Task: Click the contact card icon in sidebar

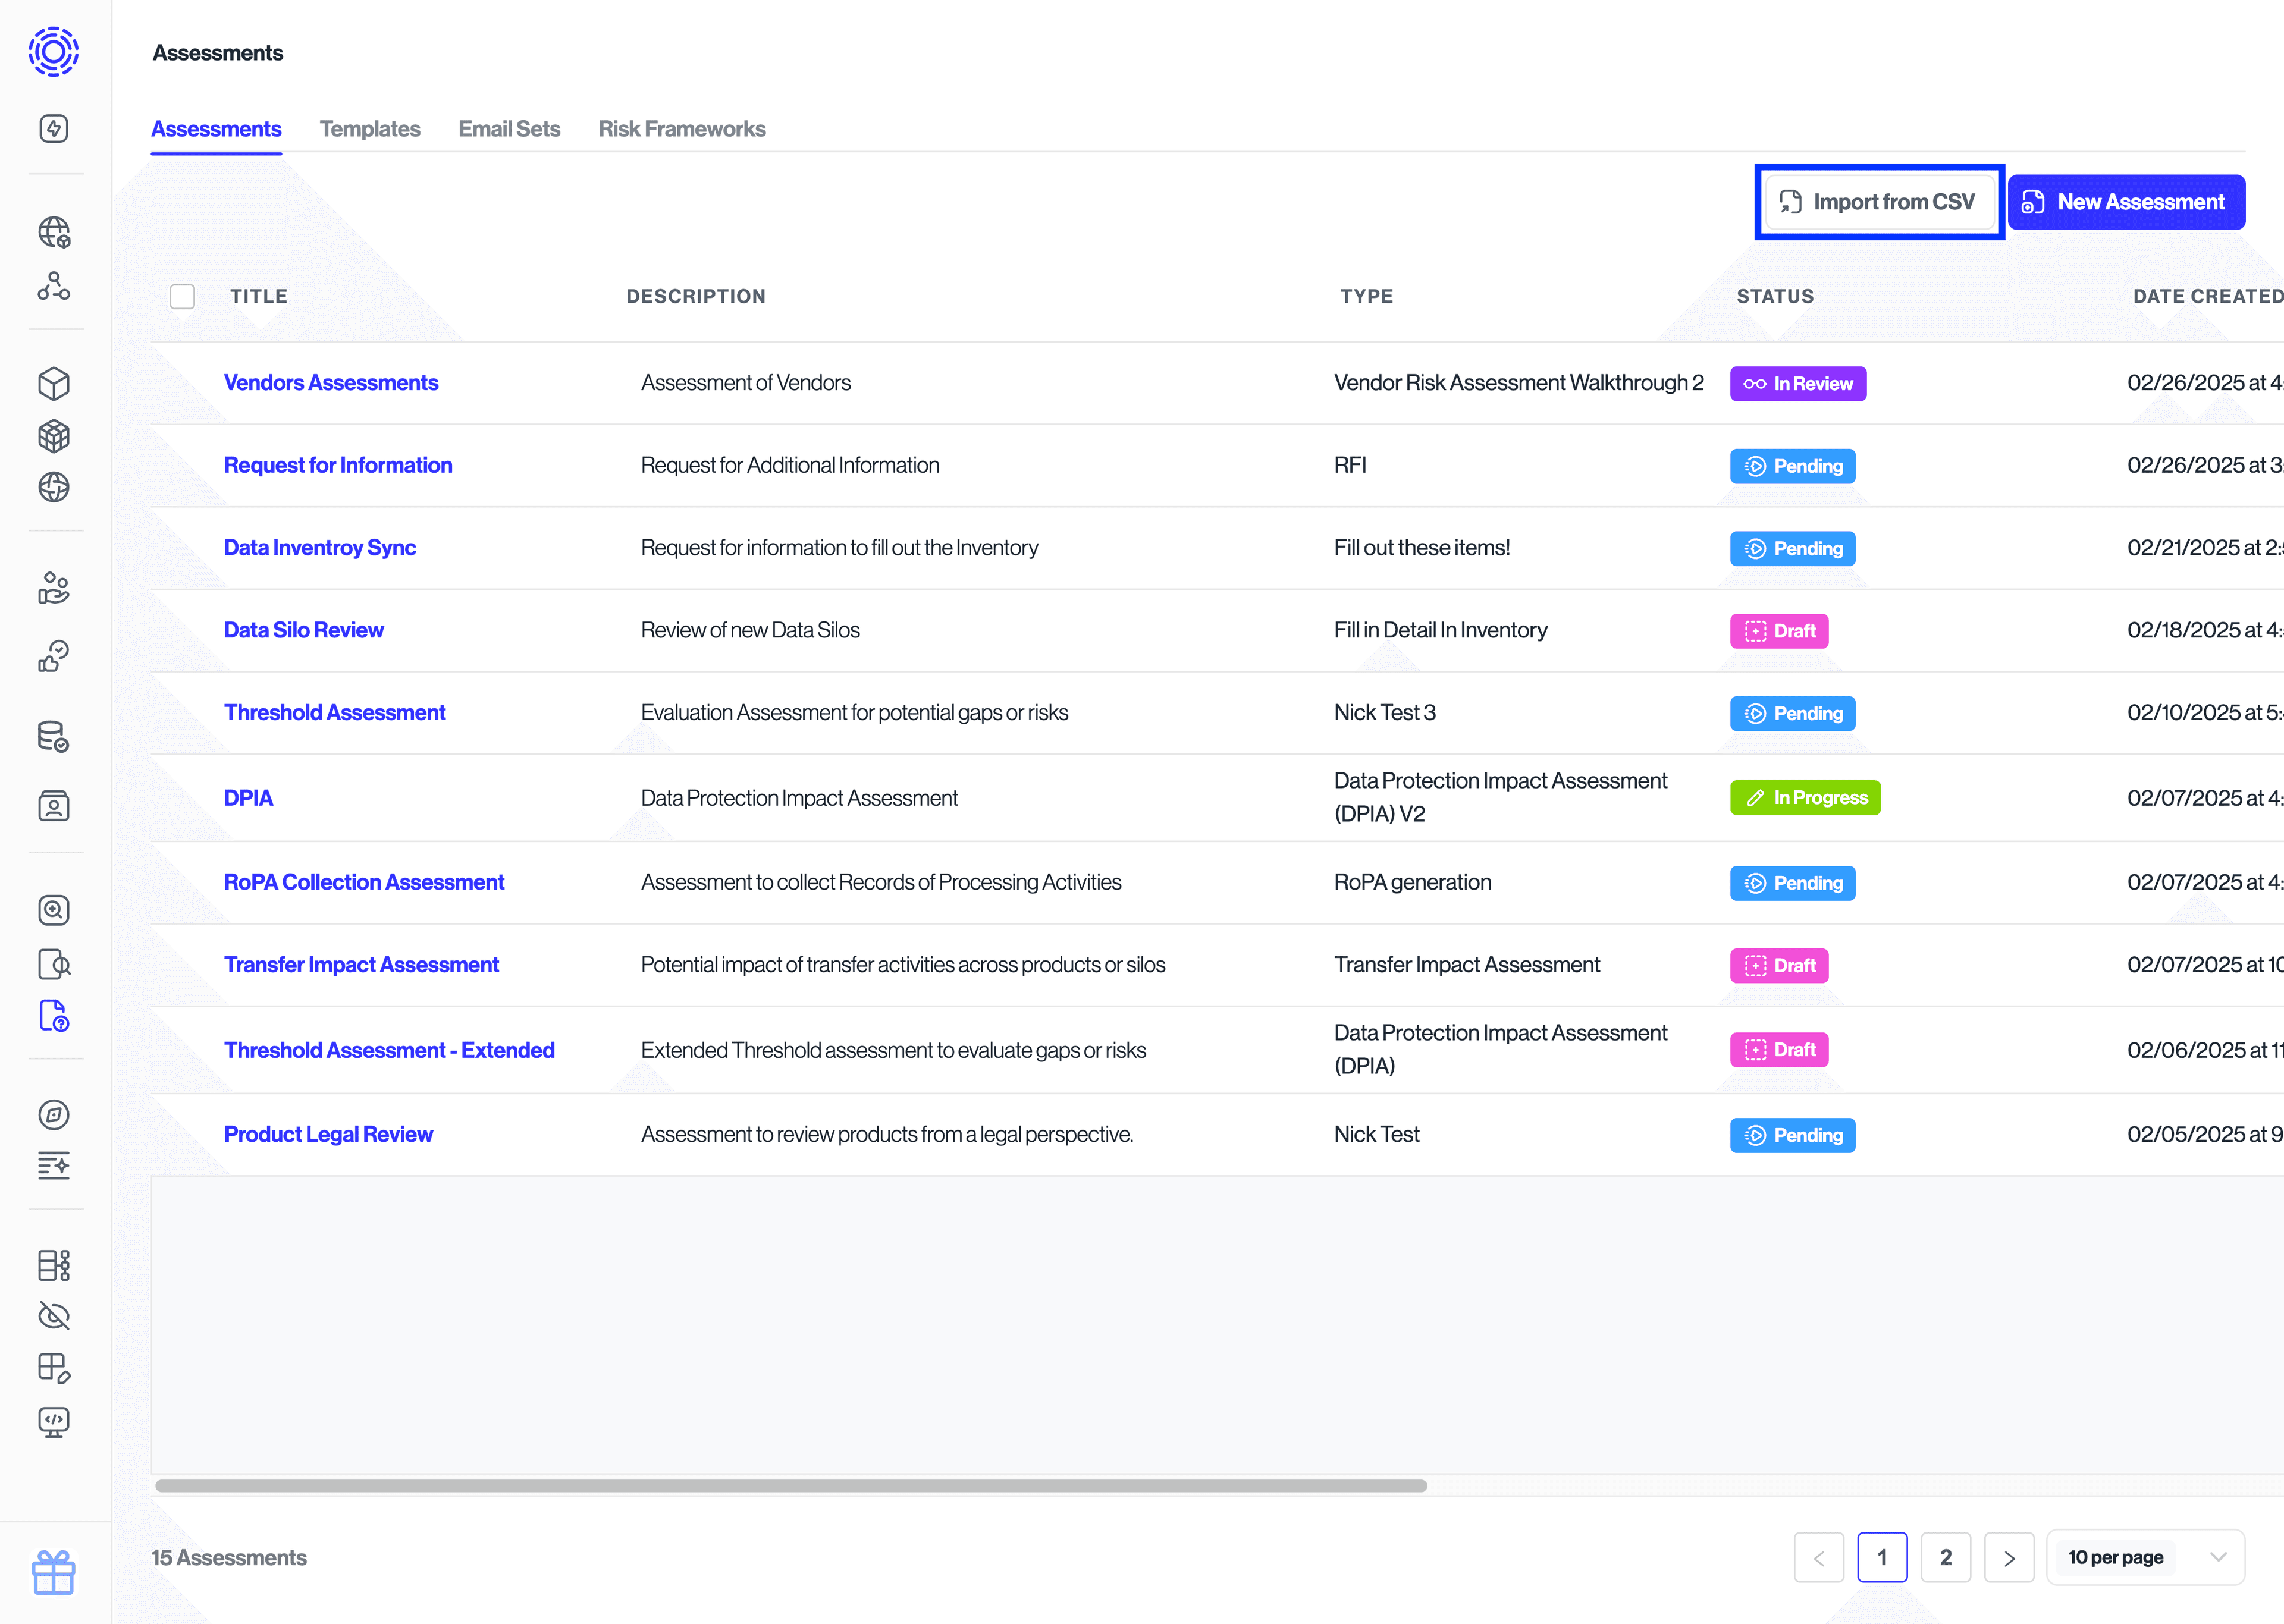Action: tap(54, 805)
